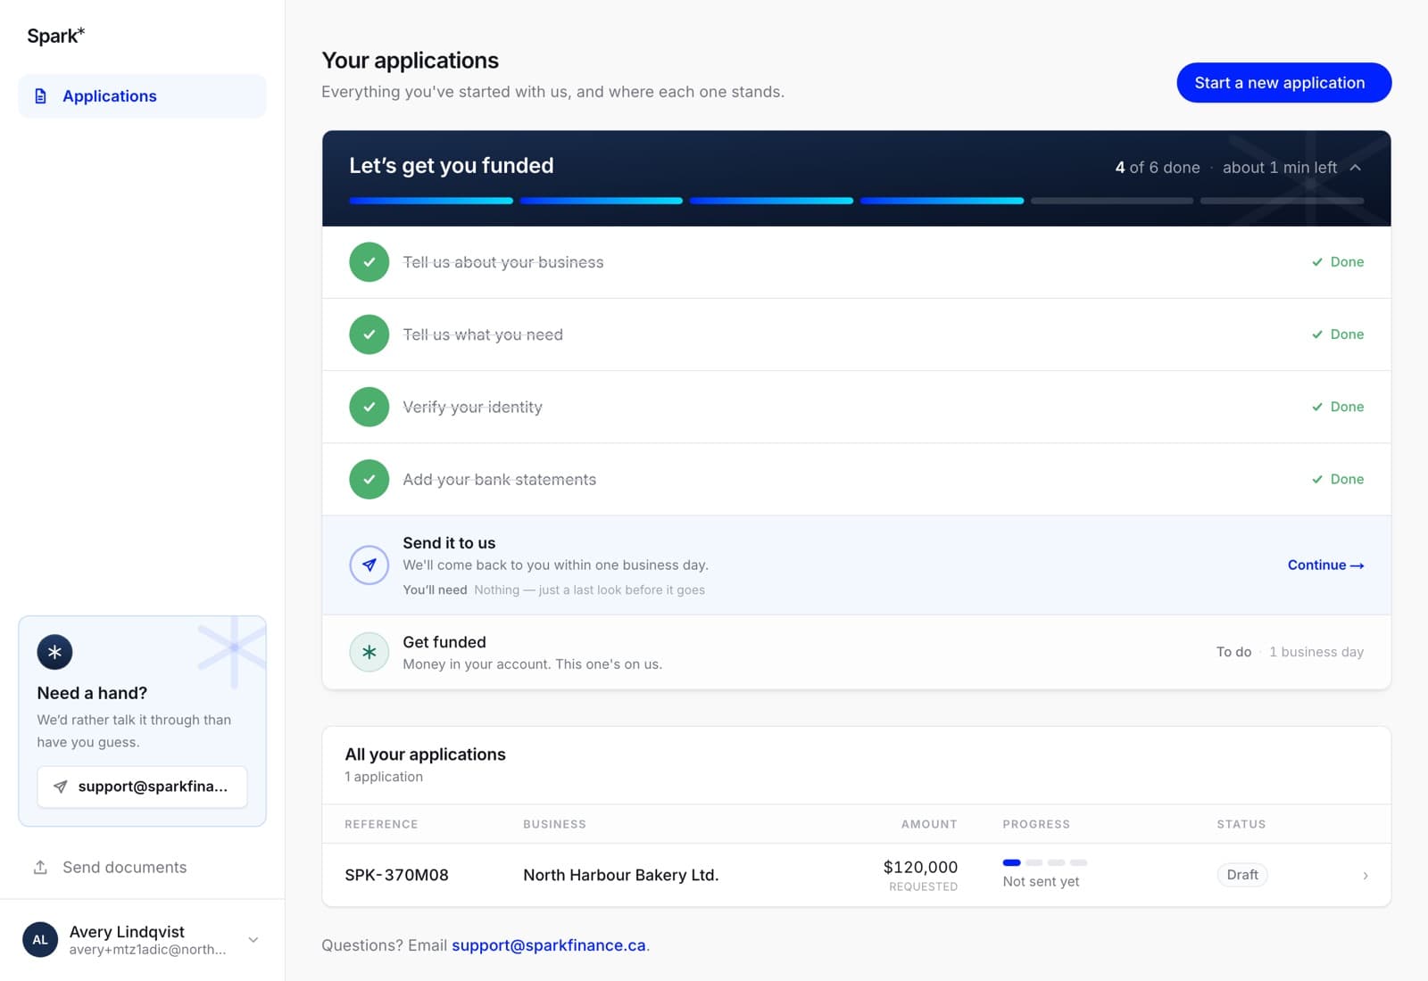Image resolution: width=1428 pixels, height=981 pixels.
Task: Continue to the Send it to us step
Action: (1325, 565)
